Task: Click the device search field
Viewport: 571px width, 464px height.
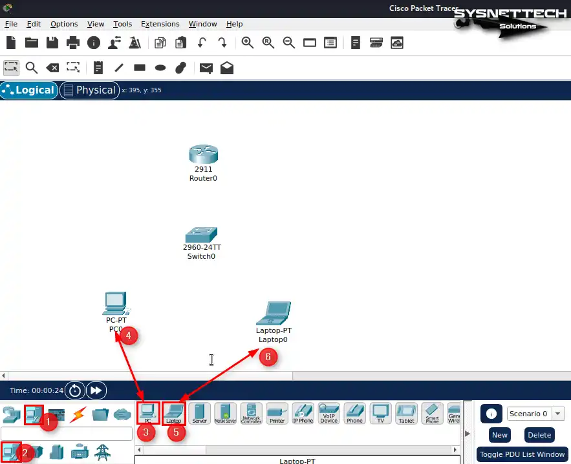Action: coord(67,434)
